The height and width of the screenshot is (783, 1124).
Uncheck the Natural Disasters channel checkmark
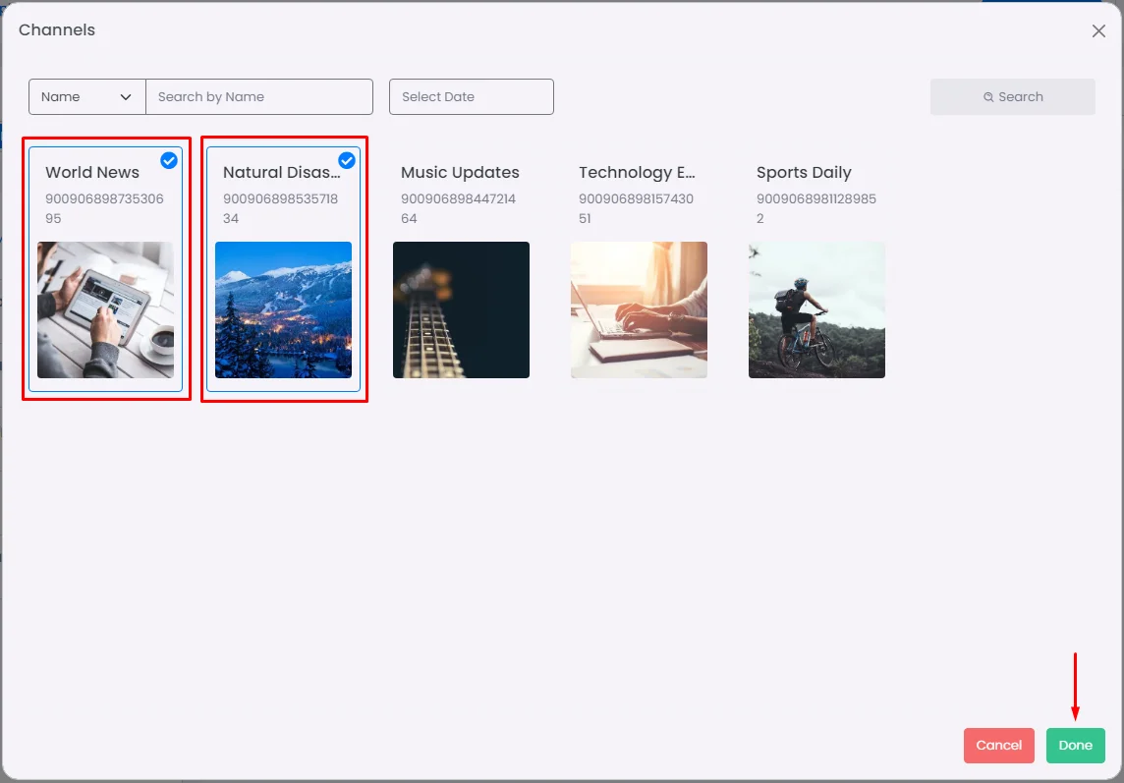[347, 160]
